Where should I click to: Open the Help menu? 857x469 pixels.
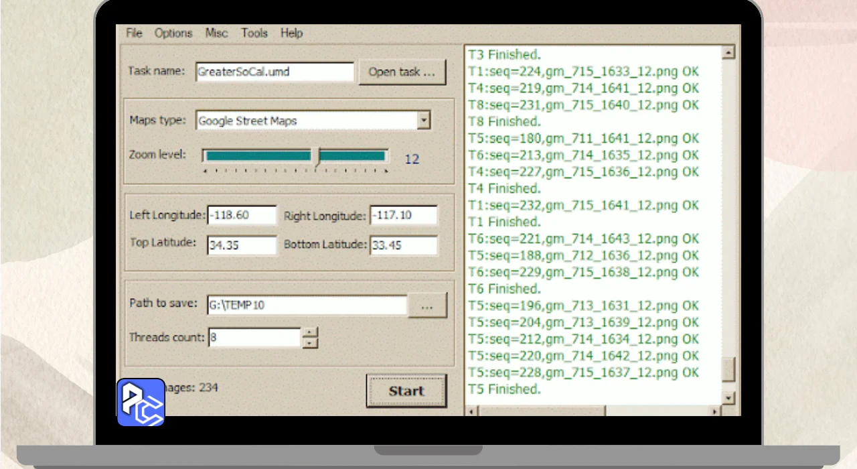[291, 33]
